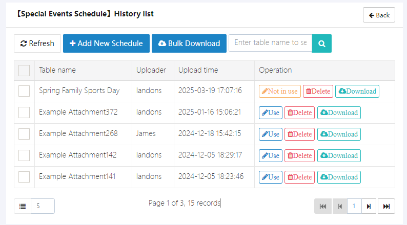Check the Spring Family Sports Day row
Screen dimensions: 407x225
(x=24, y=92)
